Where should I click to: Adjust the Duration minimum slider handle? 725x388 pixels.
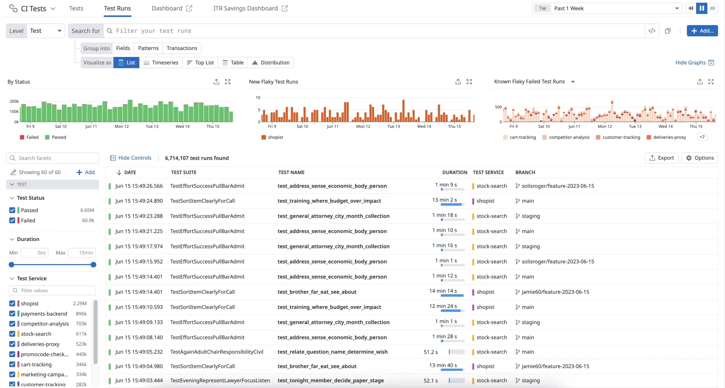[x=11, y=265]
